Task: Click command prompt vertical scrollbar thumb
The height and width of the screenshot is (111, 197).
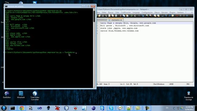Action: point(94,17)
